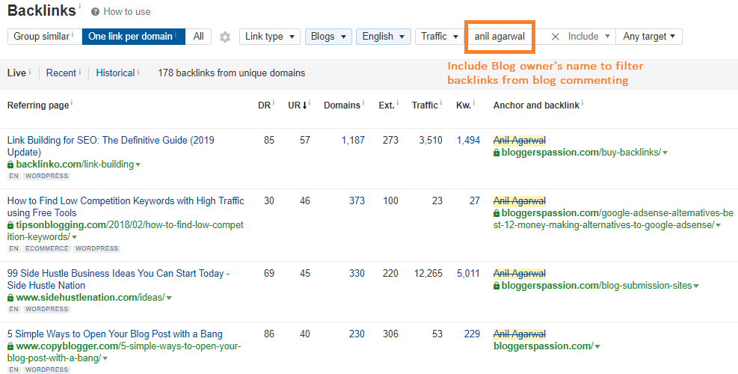Select Group similar mode
738x374 pixels.
tap(45, 36)
